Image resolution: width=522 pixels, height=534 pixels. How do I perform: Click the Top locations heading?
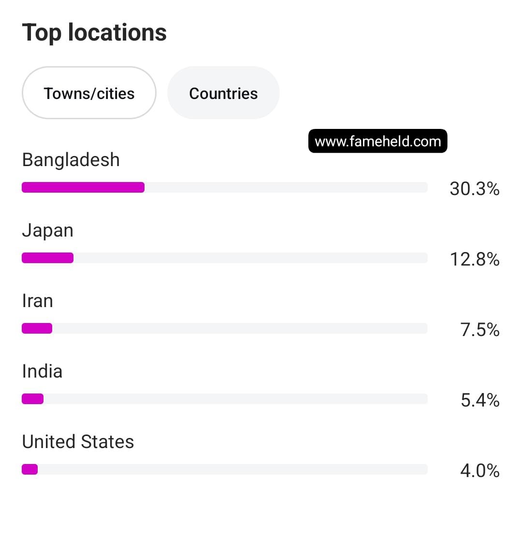point(94,33)
